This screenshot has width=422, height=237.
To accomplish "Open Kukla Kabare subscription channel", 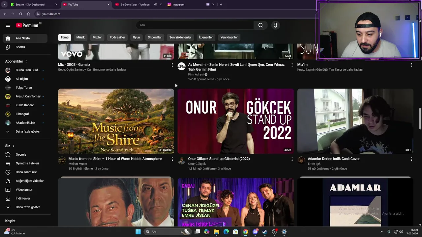I will [25, 105].
